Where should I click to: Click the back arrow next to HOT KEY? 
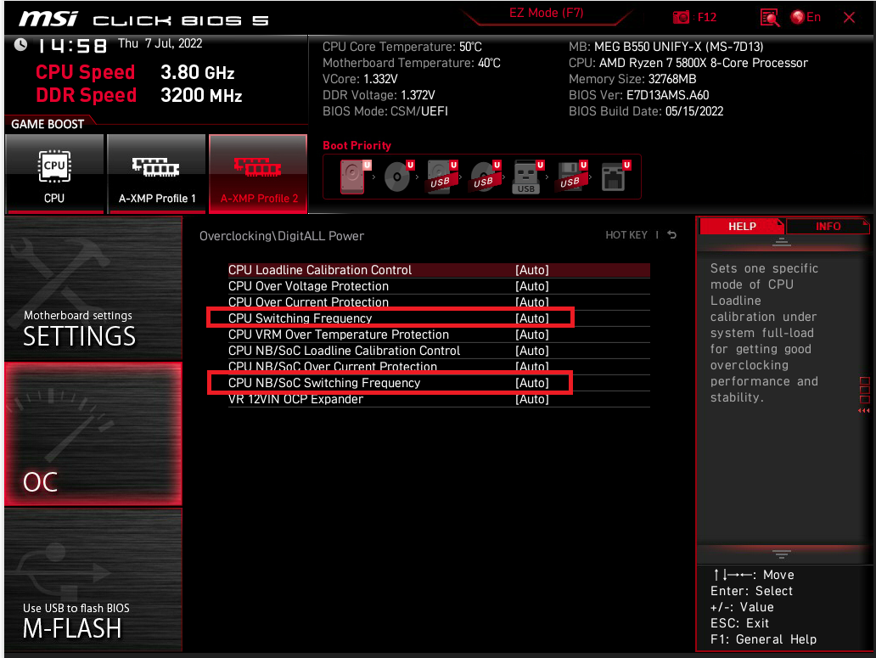672,235
